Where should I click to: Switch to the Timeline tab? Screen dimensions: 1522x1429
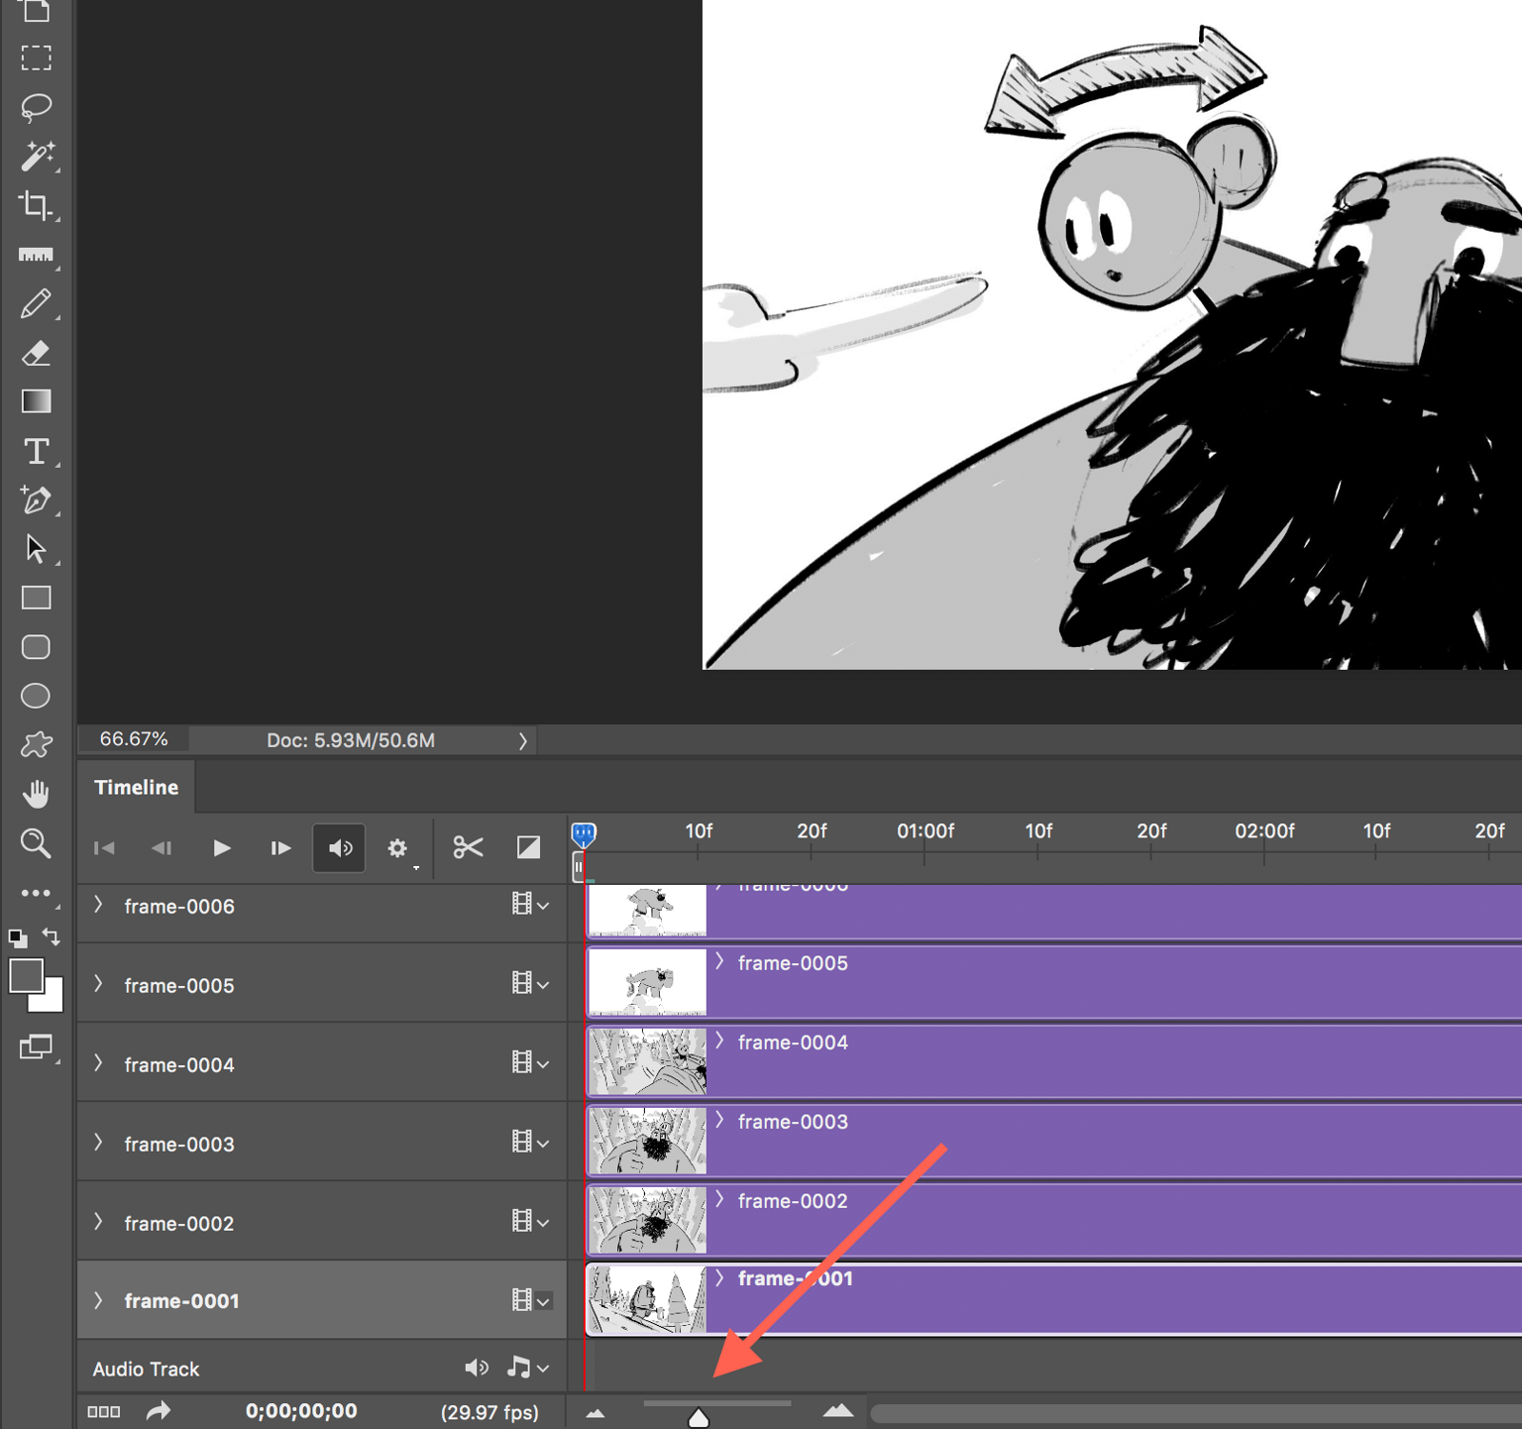pyautogui.click(x=136, y=786)
